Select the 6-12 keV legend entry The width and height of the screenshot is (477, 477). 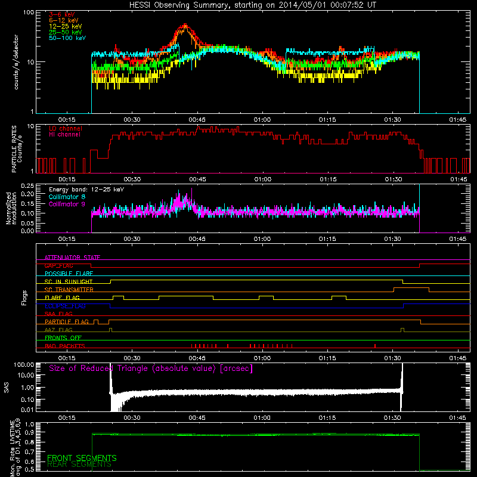tap(64, 20)
